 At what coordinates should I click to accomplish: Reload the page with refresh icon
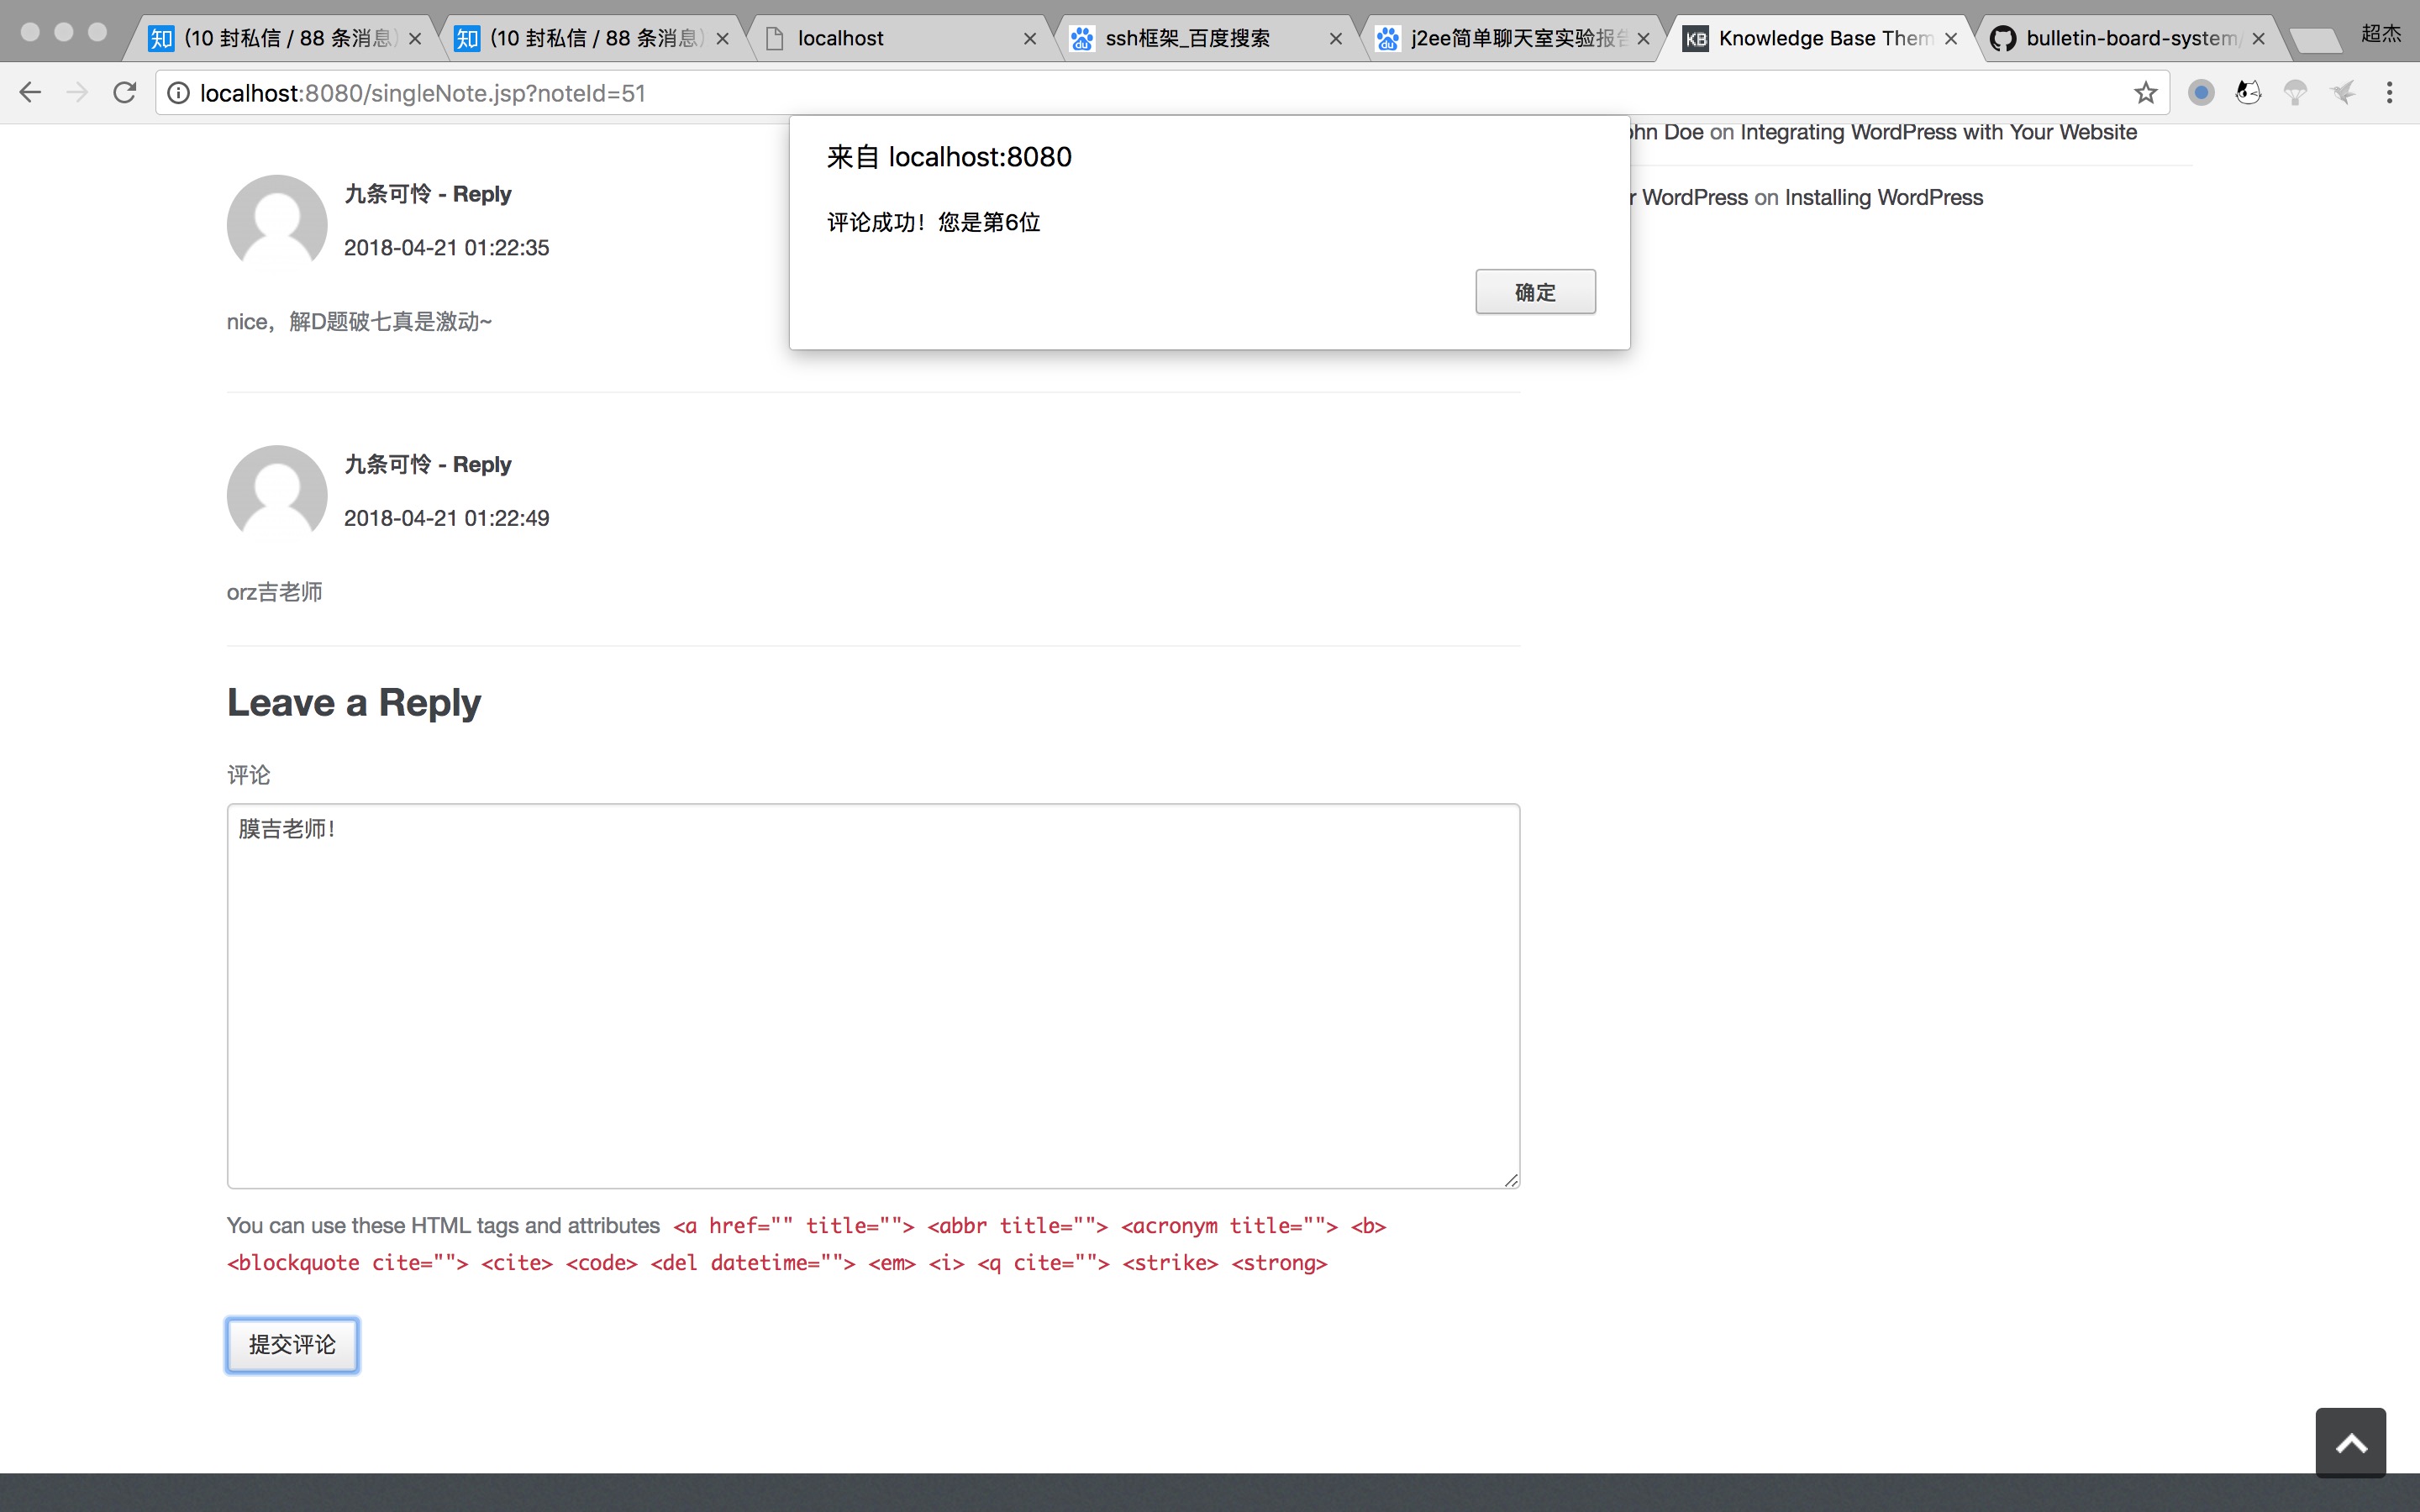click(x=124, y=93)
